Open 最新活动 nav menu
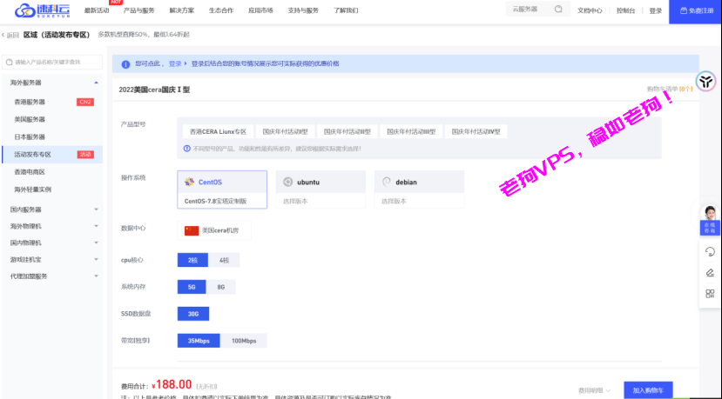 click(97, 10)
